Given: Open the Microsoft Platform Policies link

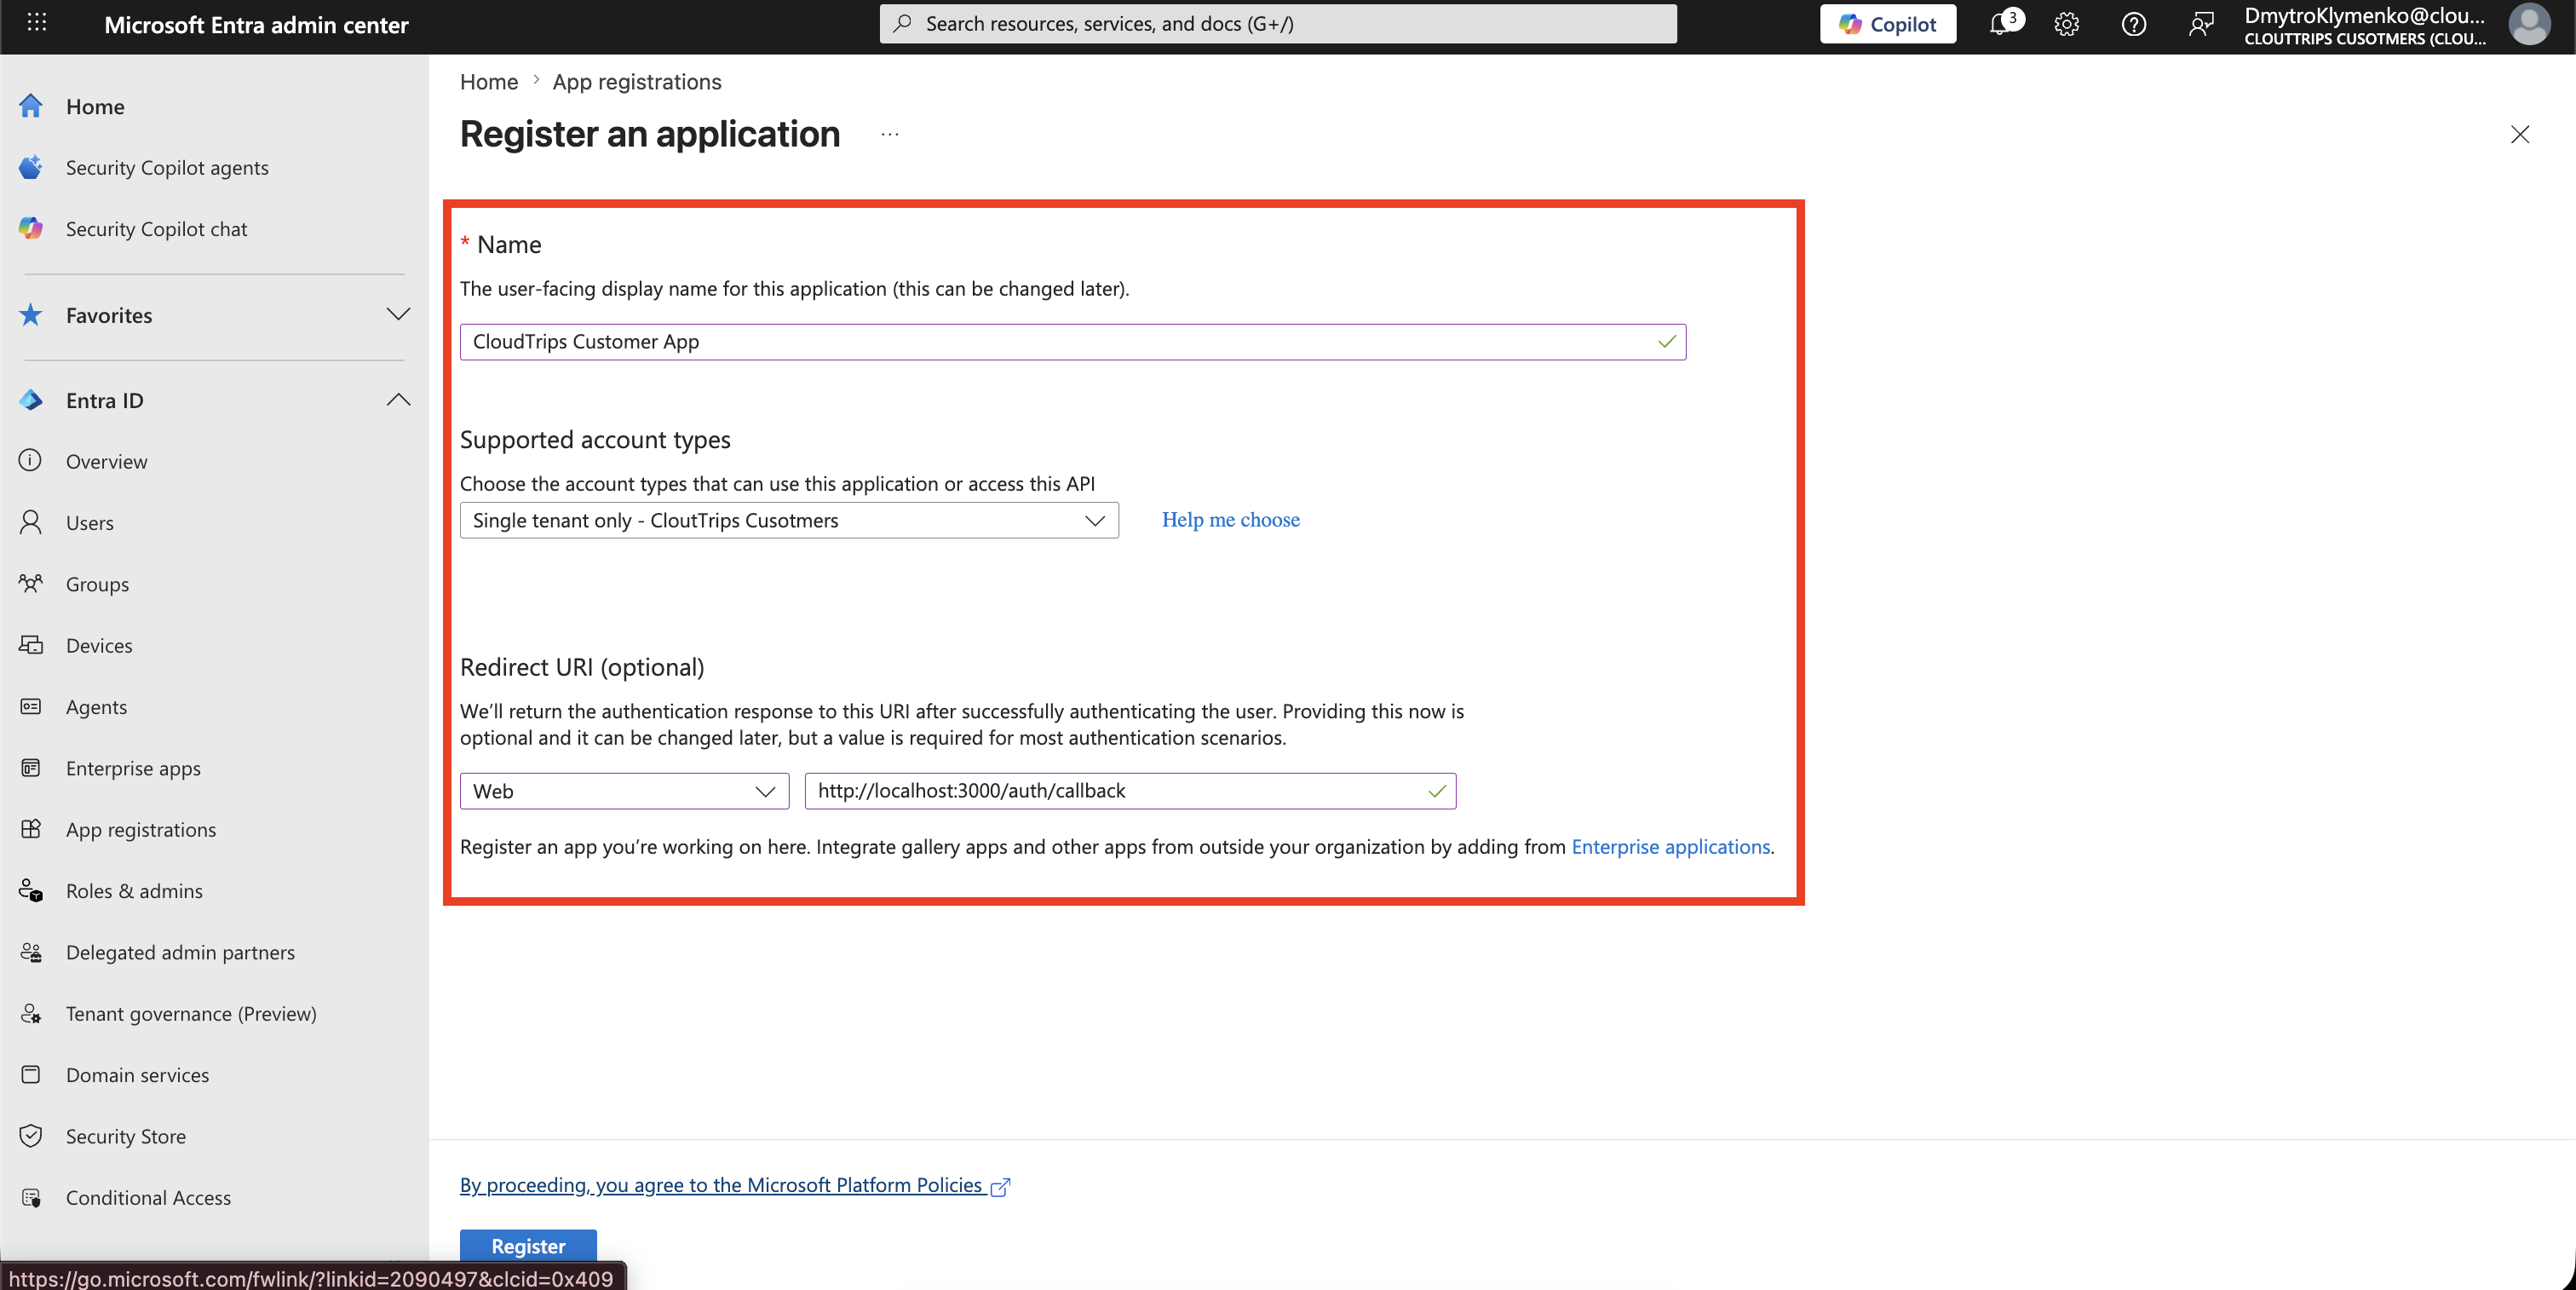Looking at the screenshot, I should [x=734, y=1185].
